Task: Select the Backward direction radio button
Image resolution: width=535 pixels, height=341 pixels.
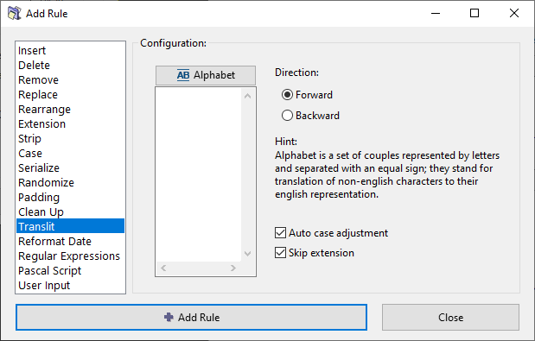Action: click(x=287, y=116)
